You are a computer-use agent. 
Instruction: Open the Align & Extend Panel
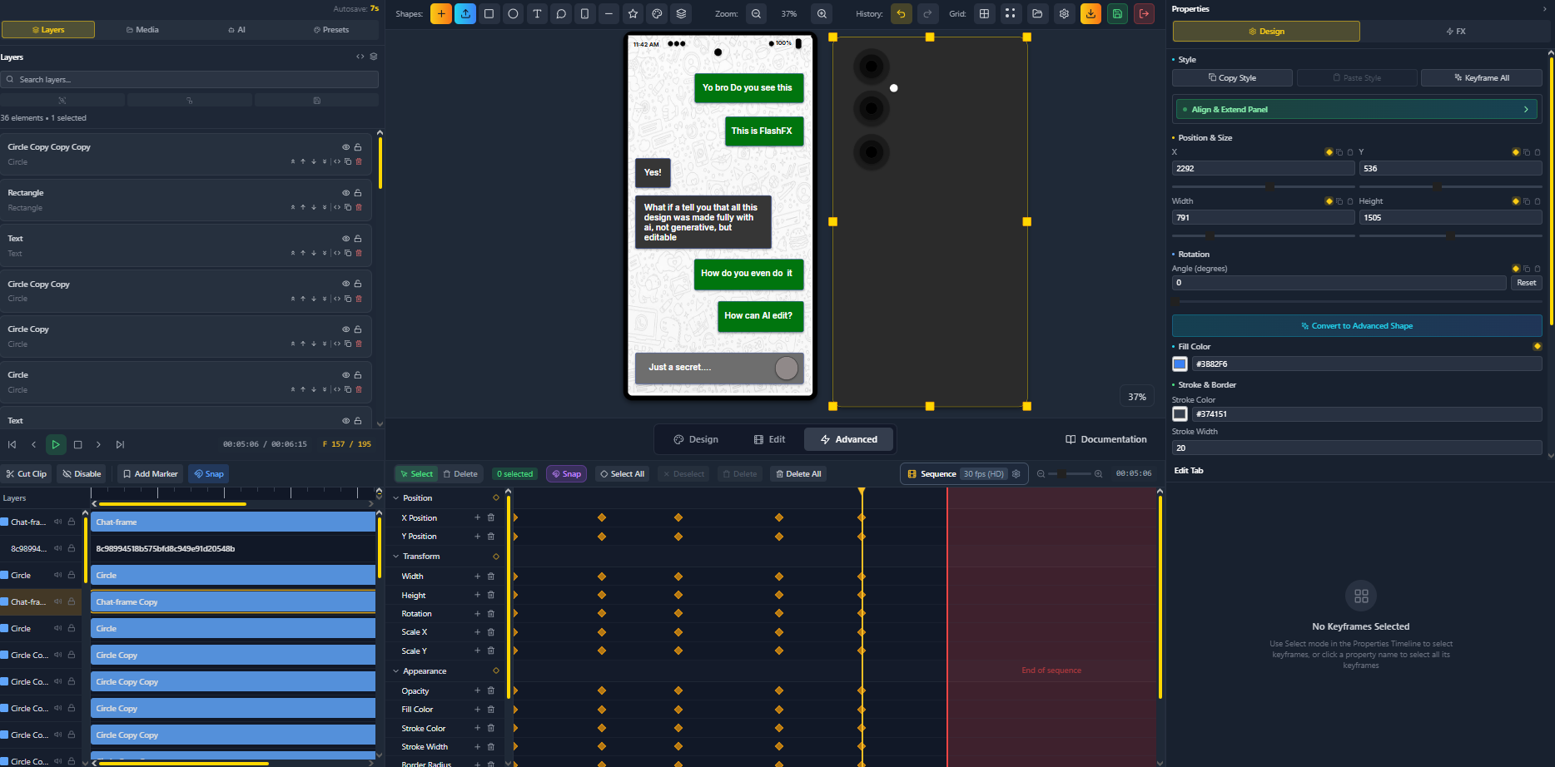(x=1355, y=109)
